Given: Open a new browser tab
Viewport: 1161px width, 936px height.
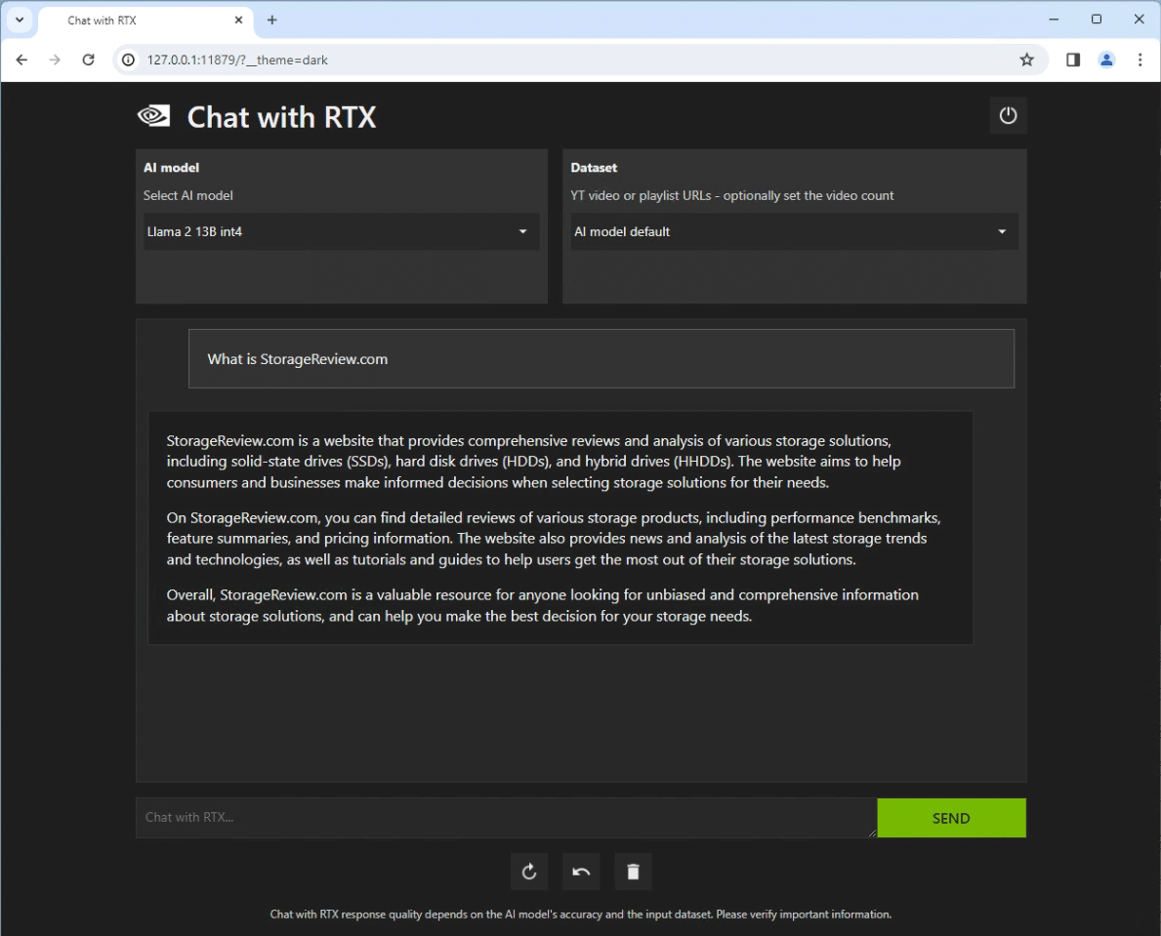Looking at the screenshot, I should tap(271, 20).
